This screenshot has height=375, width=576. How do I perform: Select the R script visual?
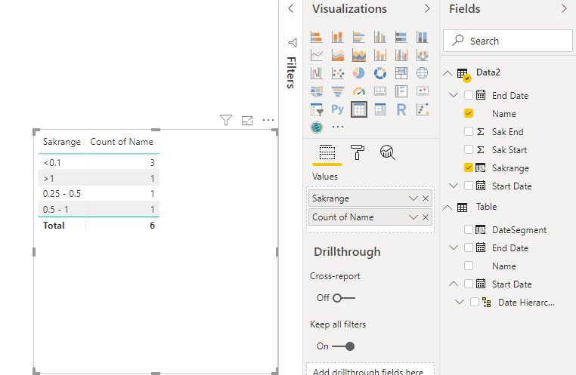click(x=401, y=109)
